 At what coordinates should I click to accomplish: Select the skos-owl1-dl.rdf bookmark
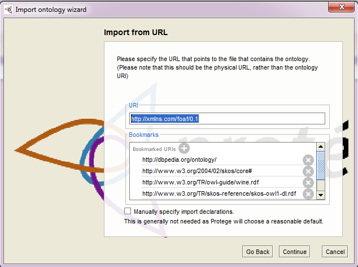[x=219, y=193]
